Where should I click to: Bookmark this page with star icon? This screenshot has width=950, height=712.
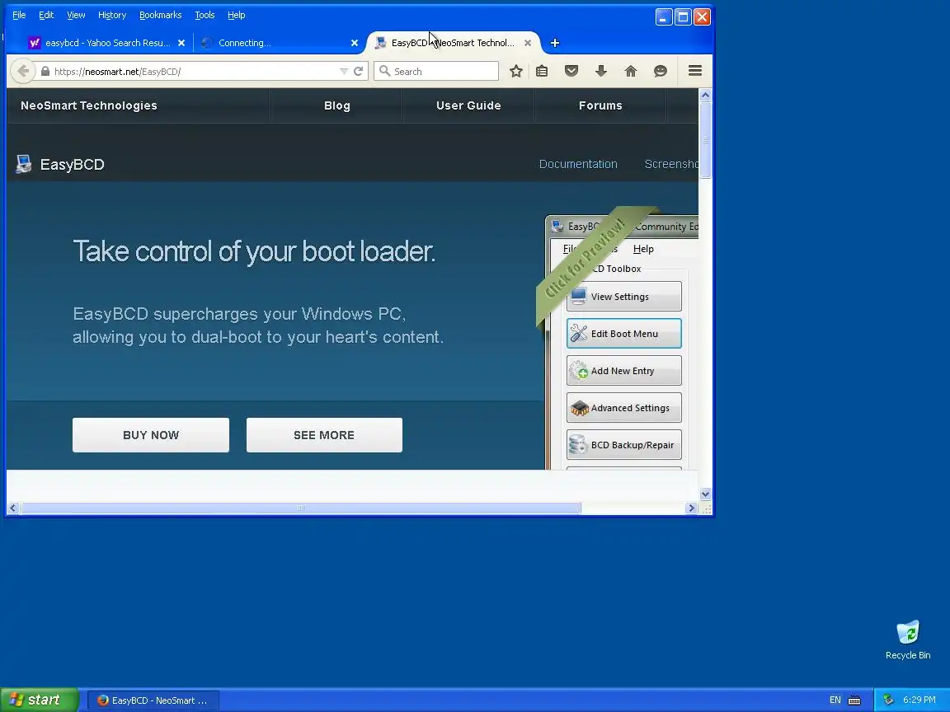(x=515, y=71)
